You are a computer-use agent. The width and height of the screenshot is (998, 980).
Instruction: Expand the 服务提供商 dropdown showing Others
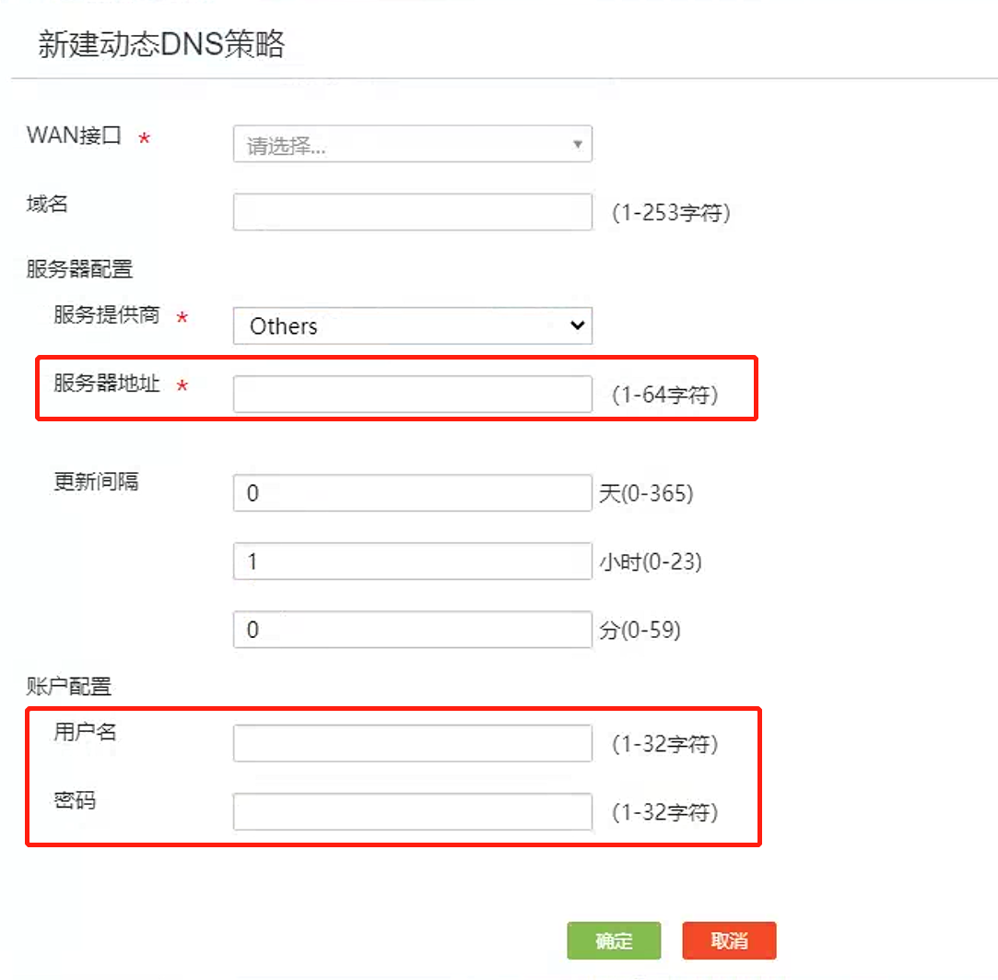pos(412,325)
